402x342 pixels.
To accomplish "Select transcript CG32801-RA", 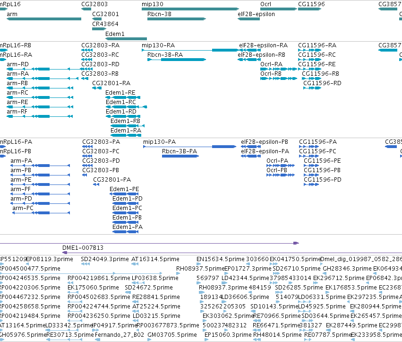I will point(97,88).
